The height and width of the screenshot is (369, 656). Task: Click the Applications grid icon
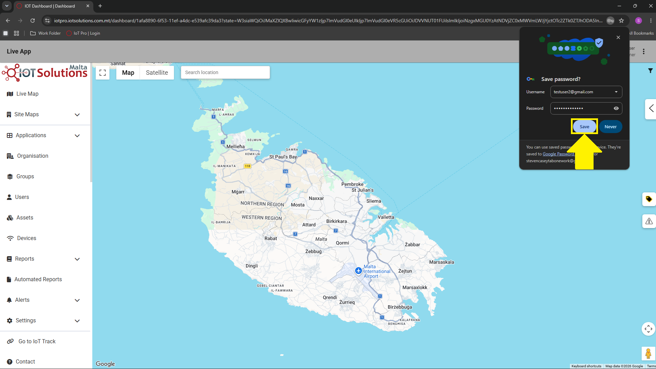10,135
